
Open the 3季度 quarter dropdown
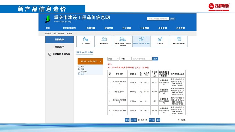point(125,59)
